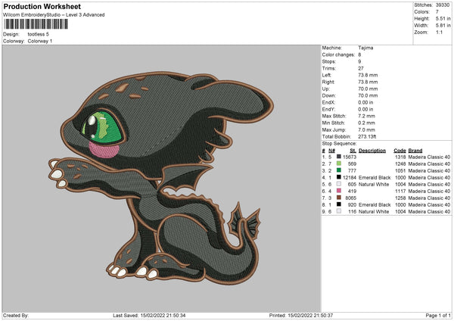Viewport: 454px width, 321px height.
Task: Click the tootless dragon embroidery preview
Action: 161,178
